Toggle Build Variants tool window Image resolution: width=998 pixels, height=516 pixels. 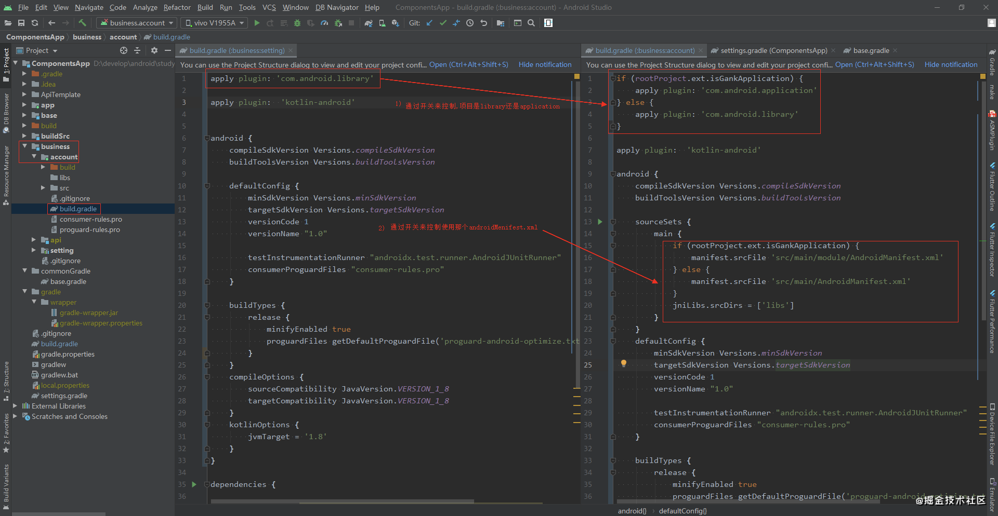click(x=6, y=484)
